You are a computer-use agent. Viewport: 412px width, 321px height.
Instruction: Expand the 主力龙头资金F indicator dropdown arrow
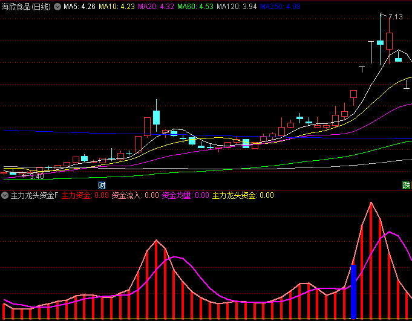click(5, 195)
